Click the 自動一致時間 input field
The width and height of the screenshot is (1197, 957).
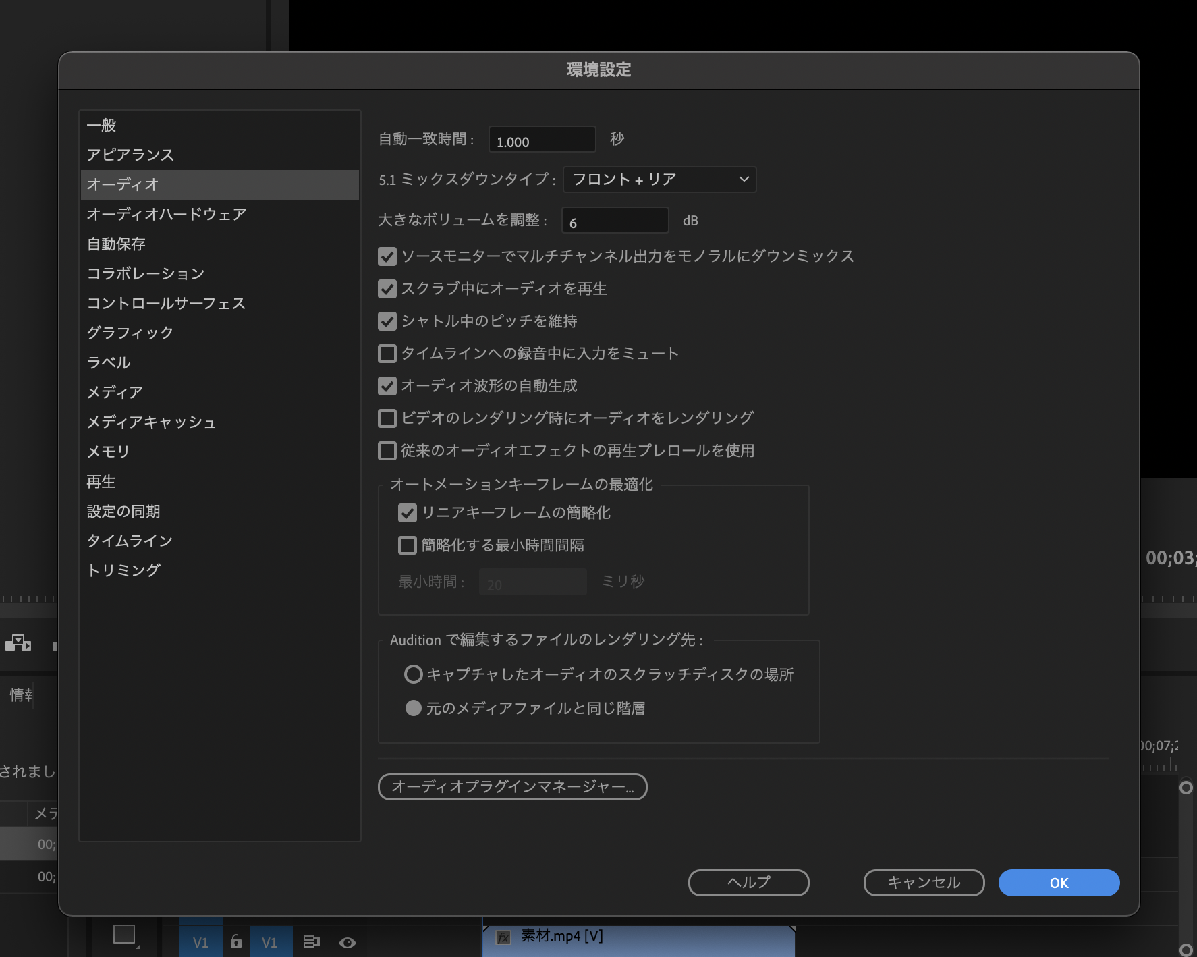542,140
